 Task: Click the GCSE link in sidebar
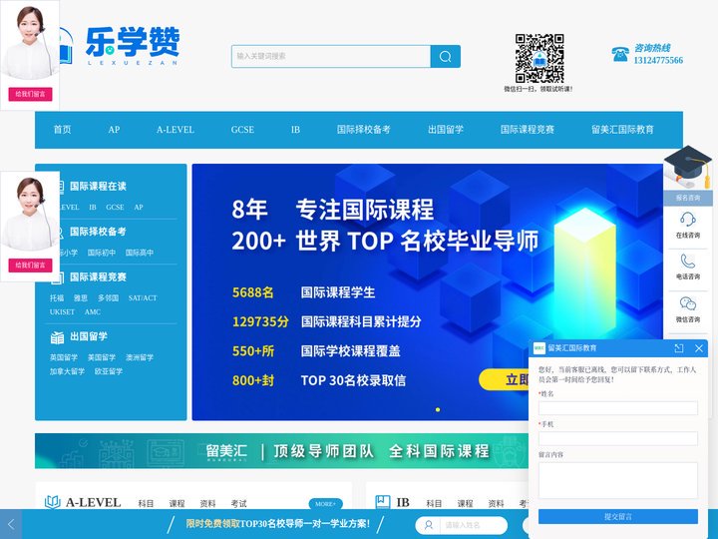click(115, 208)
